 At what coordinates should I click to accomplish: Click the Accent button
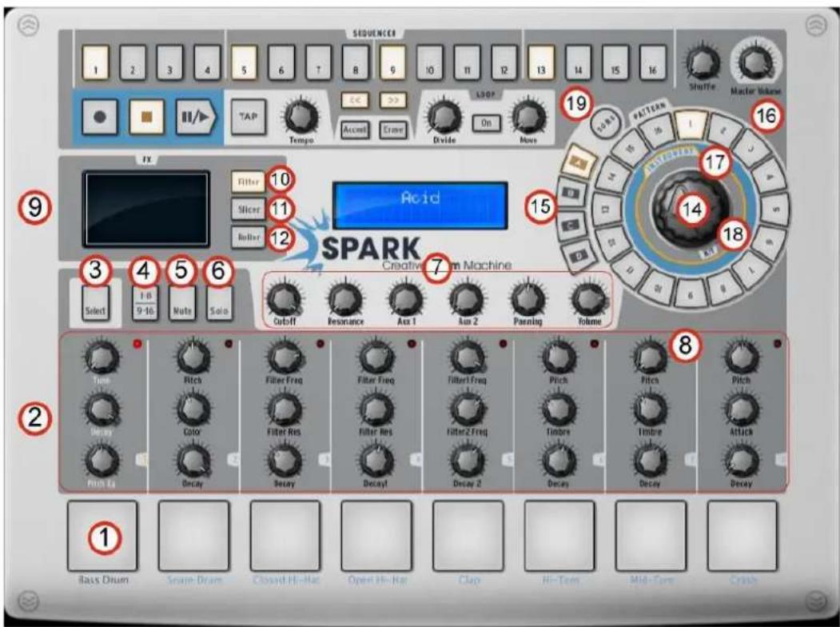click(x=355, y=129)
